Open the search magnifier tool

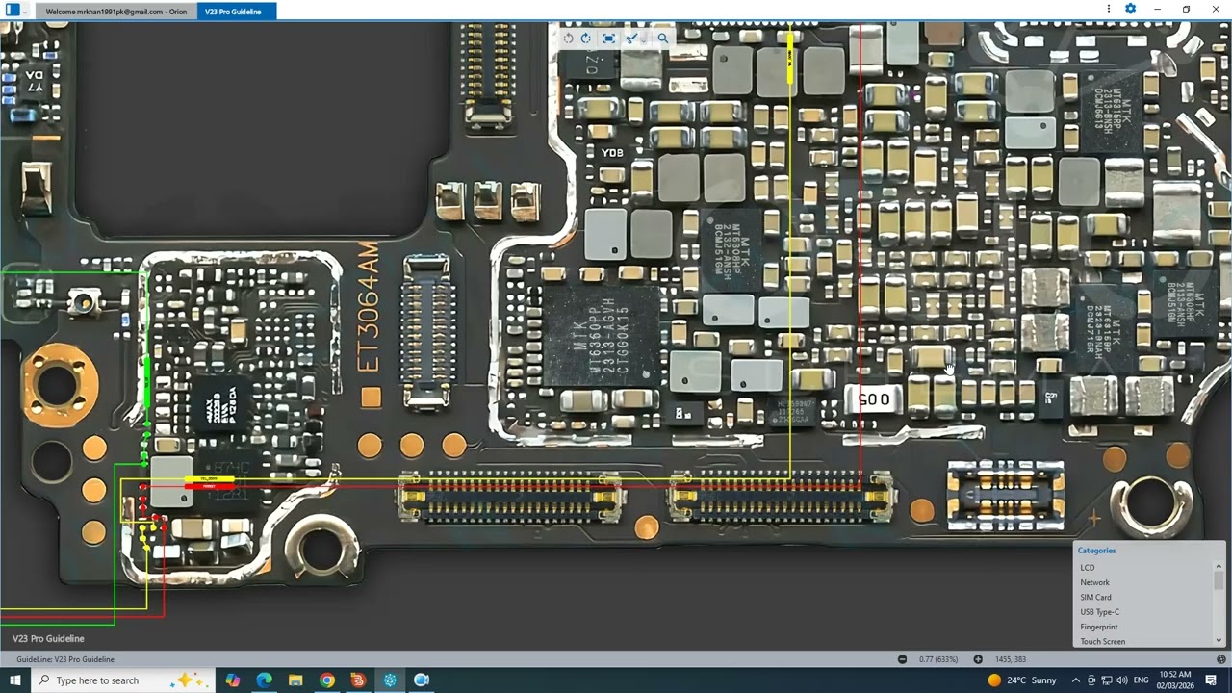pos(662,38)
